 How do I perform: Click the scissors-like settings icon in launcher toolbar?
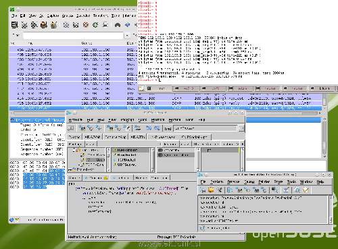pos(219,190)
